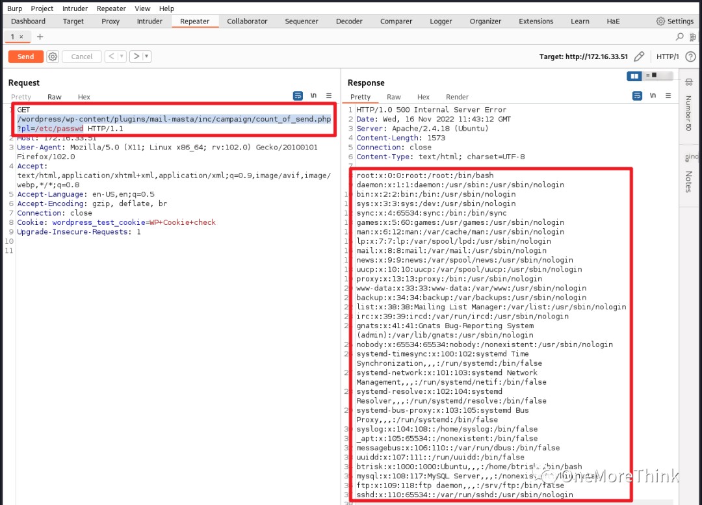This screenshot has width=702, height=505.
Task: Switch to the Collaborator tab
Action: [x=247, y=21]
